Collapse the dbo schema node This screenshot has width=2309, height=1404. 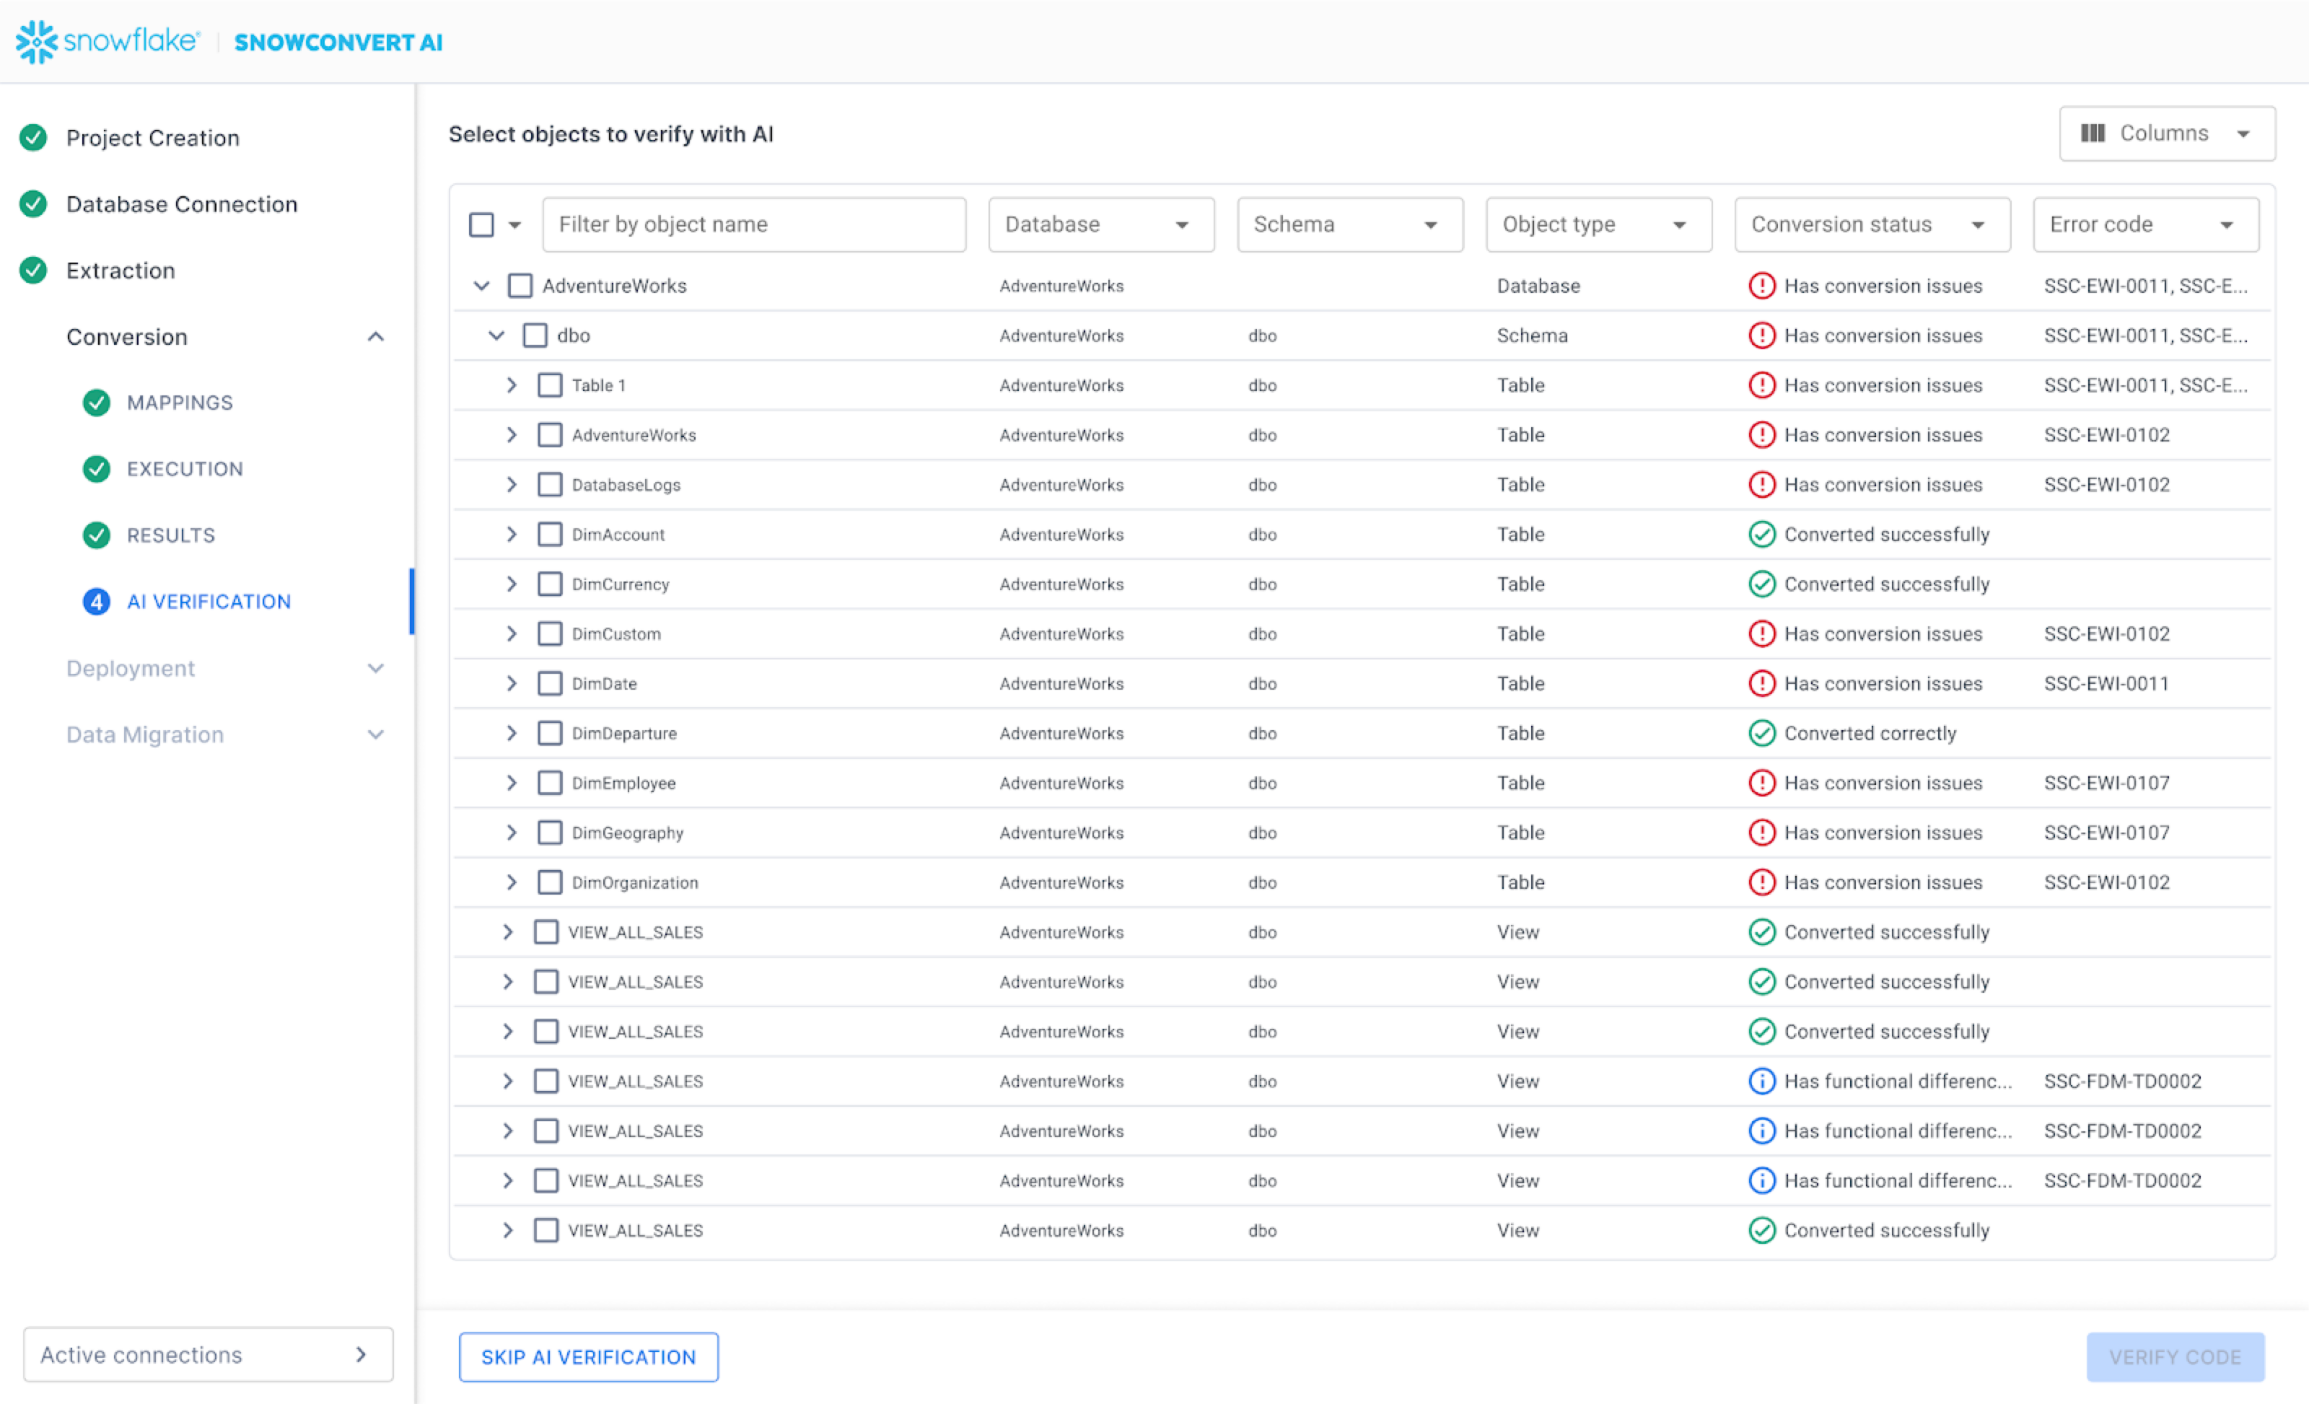pyautogui.click(x=496, y=335)
